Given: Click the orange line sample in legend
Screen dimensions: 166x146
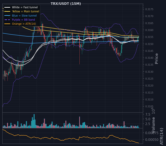Looking at the screenshot, I should (x=7, y=24).
